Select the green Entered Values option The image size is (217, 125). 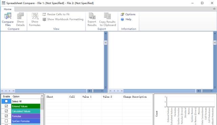click(x=26, y=106)
